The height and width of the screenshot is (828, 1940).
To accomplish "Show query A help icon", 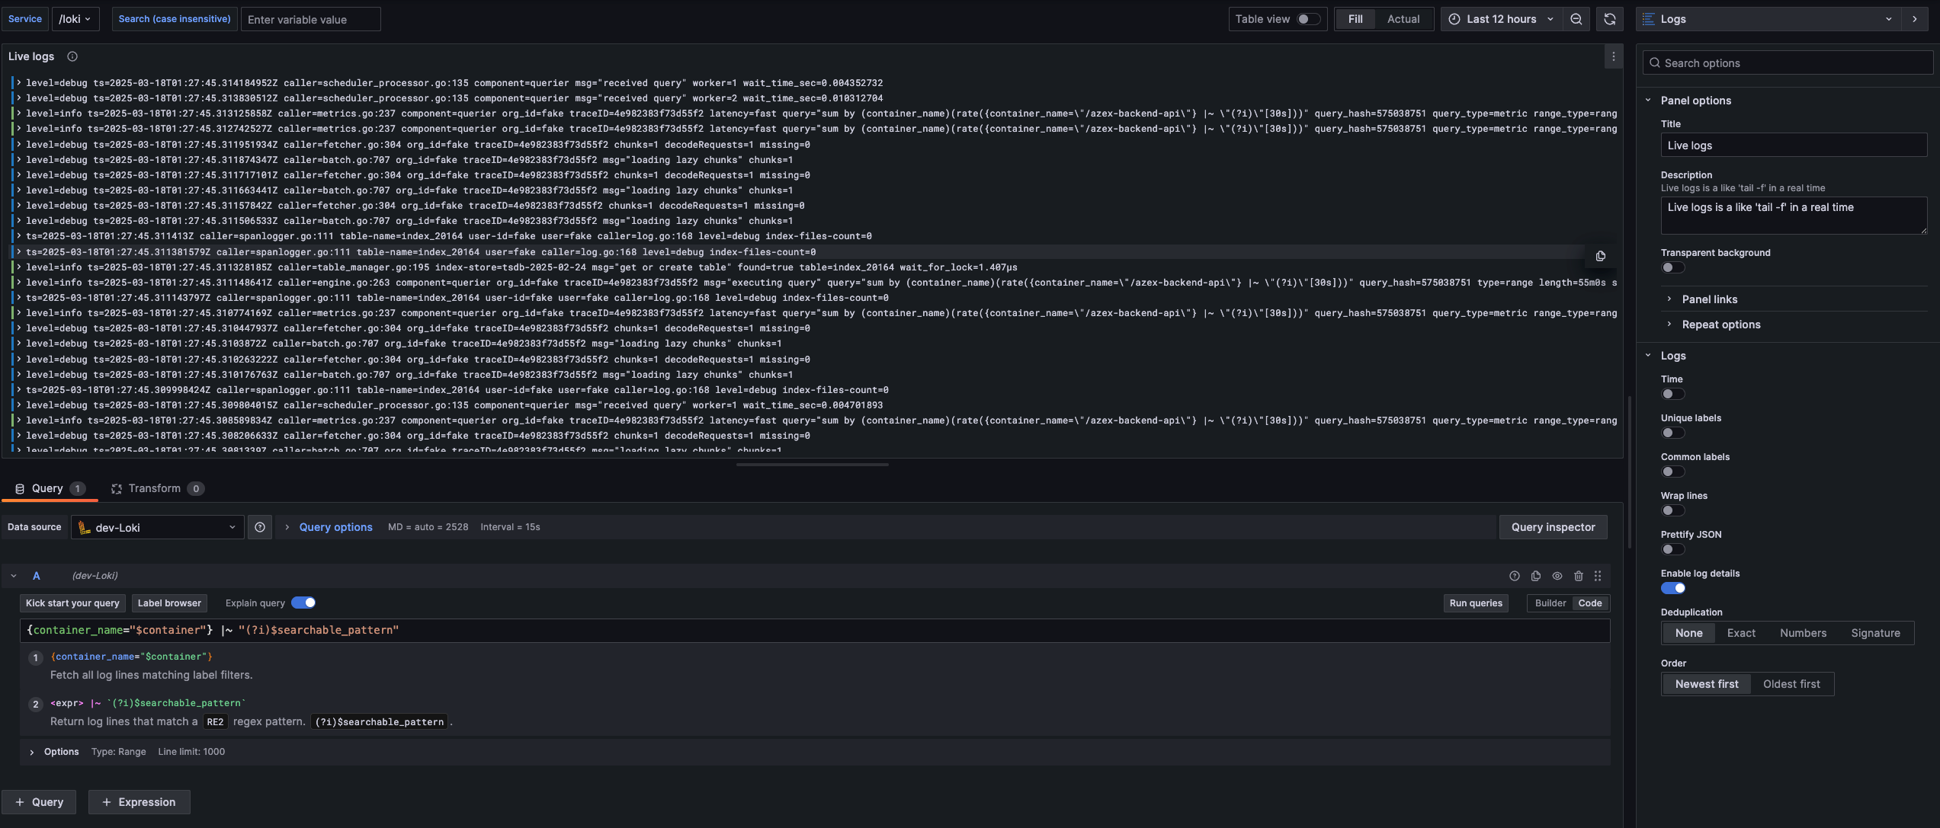I will tap(1515, 576).
